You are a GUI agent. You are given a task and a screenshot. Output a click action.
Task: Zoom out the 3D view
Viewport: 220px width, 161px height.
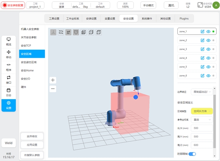53,88
